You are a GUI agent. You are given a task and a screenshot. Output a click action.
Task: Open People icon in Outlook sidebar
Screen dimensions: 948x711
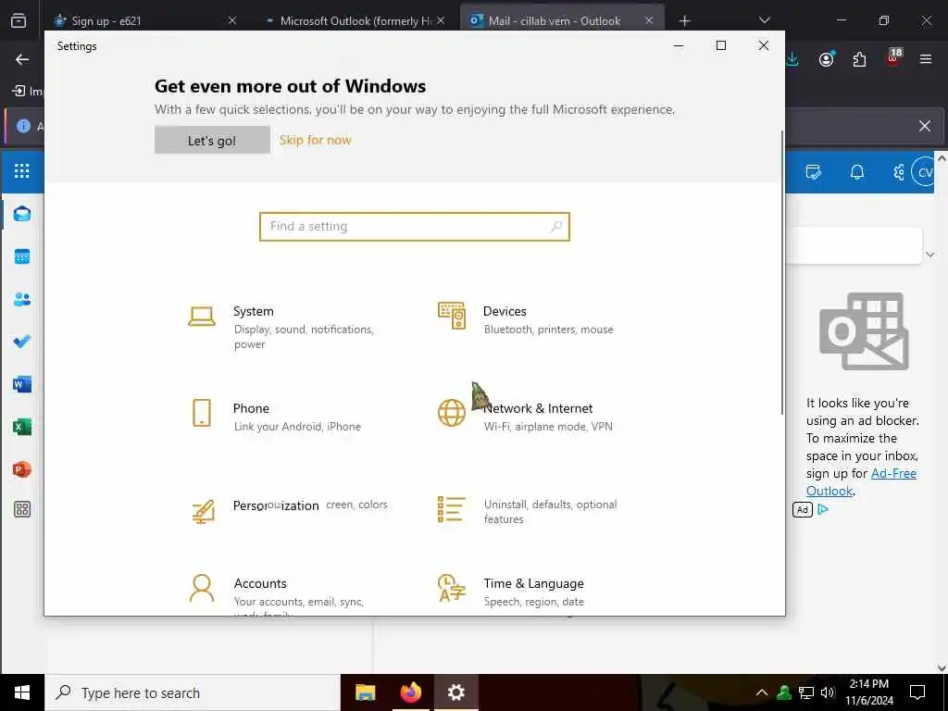click(x=22, y=299)
